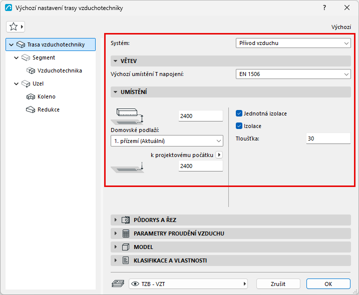Click the Tloušťka label
Viewport: 359px width, 295px height.
tap(247, 138)
